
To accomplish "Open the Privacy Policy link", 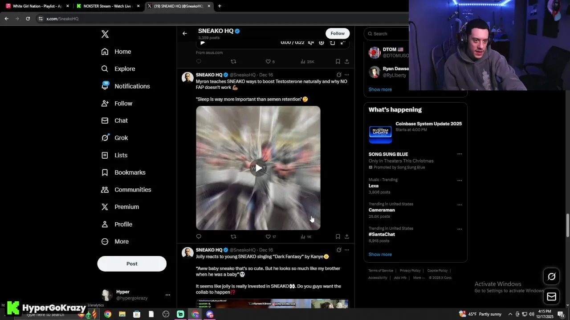I will [x=410, y=271].
